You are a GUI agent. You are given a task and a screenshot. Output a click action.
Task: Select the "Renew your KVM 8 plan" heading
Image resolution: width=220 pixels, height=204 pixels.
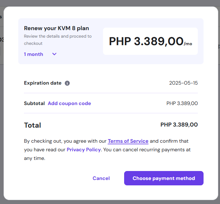click(57, 28)
